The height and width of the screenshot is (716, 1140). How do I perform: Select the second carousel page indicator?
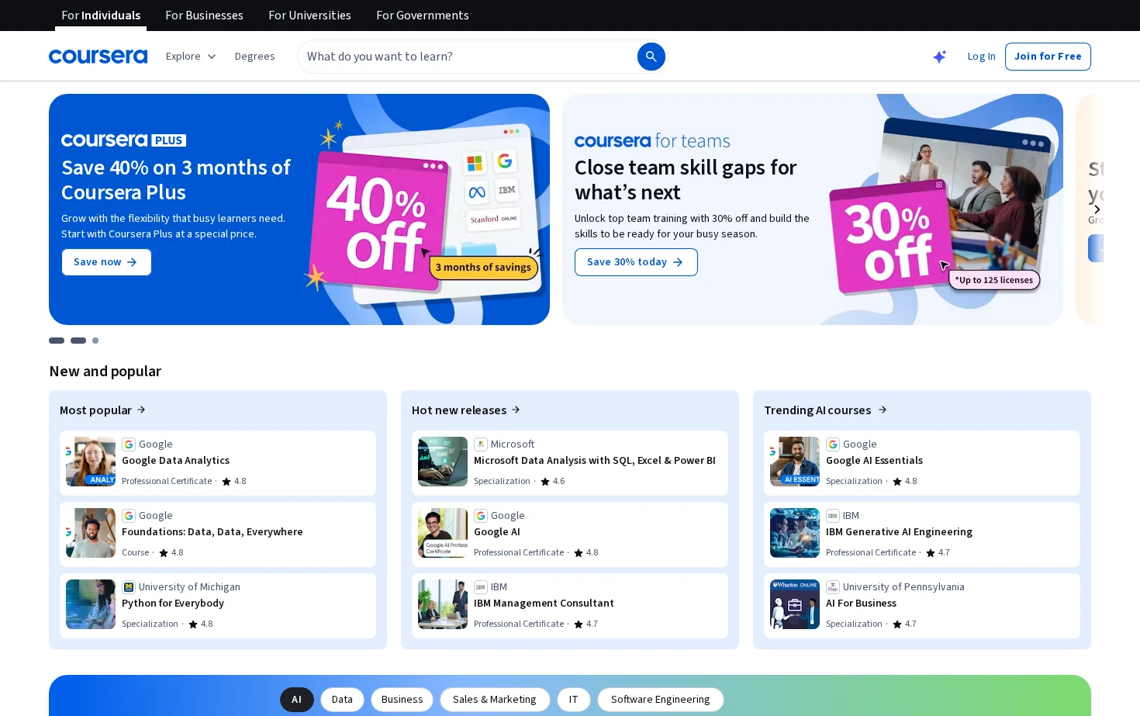(x=78, y=341)
